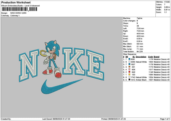Click the 'EndX:' label

point(126,39)
